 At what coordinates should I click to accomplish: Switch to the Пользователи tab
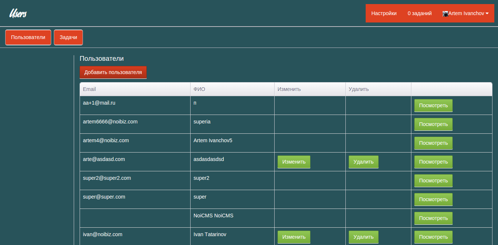pyautogui.click(x=28, y=37)
